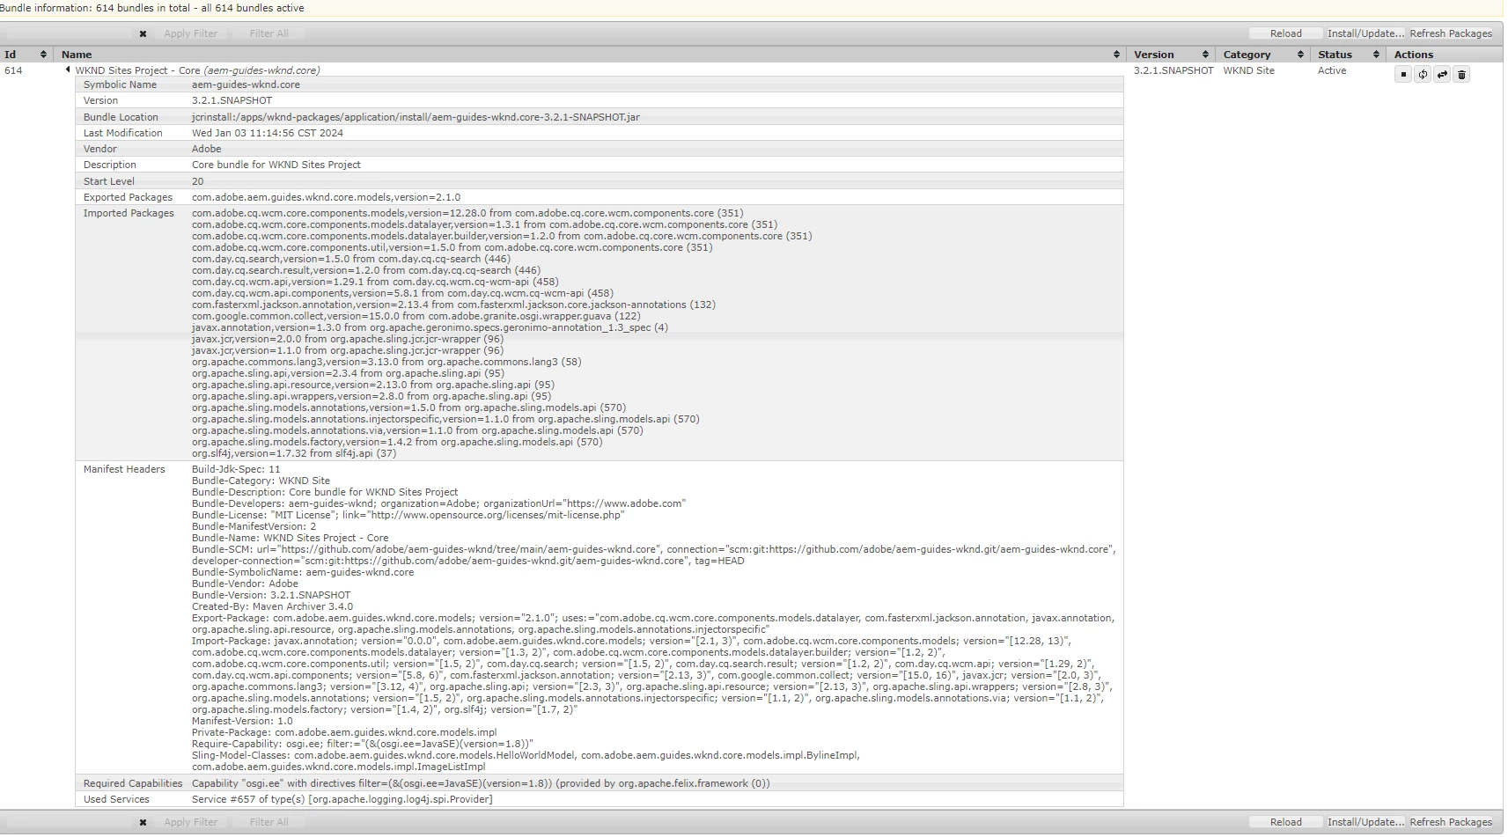Stop the WKND Sites Project Core bundle
Screen dimensions: 1508x837
point(1403,75)
